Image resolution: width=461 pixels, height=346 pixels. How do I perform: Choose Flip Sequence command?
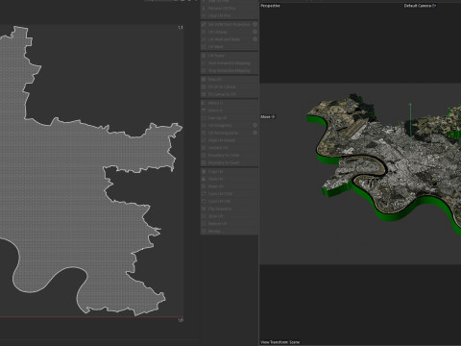click(x=229, y=209)
